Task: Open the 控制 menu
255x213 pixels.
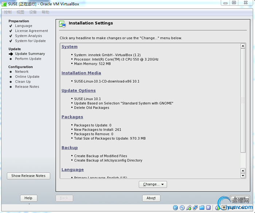Action: click(8, 12)
